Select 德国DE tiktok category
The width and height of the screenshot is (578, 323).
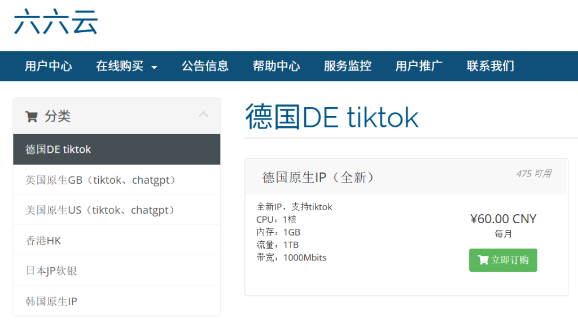click(x=117, y=149)
